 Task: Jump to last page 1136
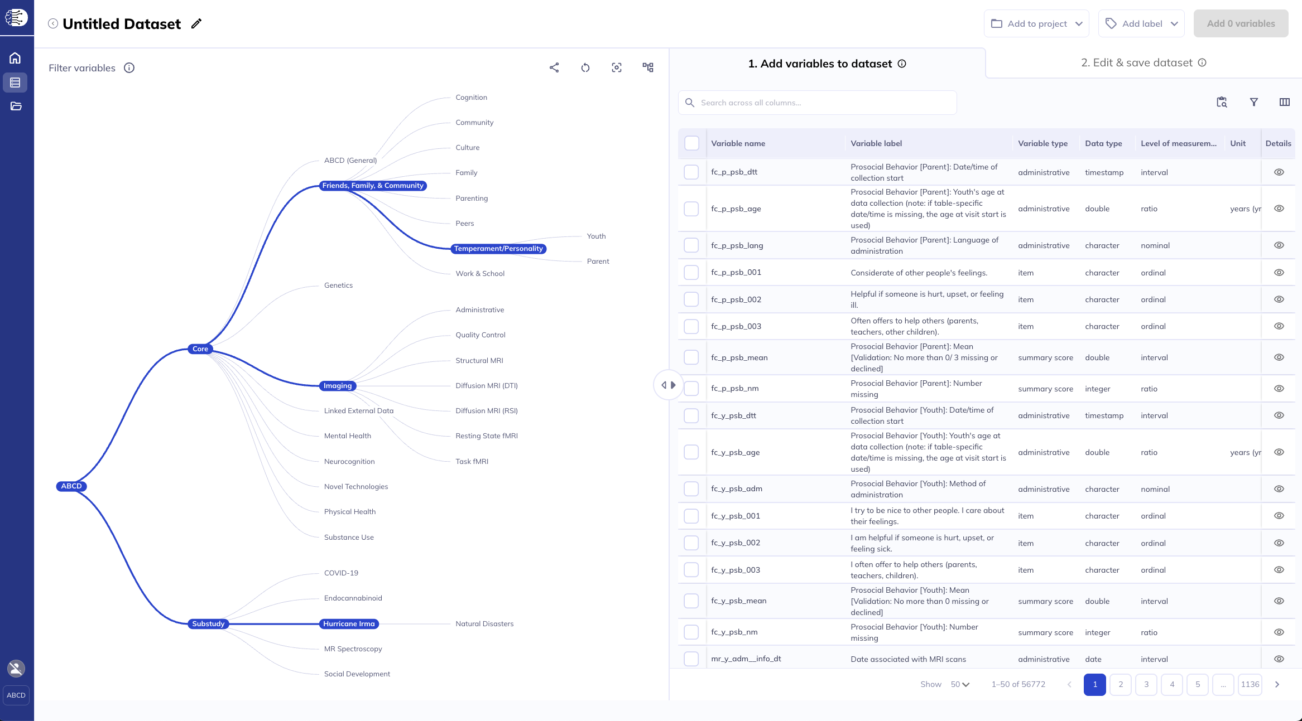point(1250,684)
